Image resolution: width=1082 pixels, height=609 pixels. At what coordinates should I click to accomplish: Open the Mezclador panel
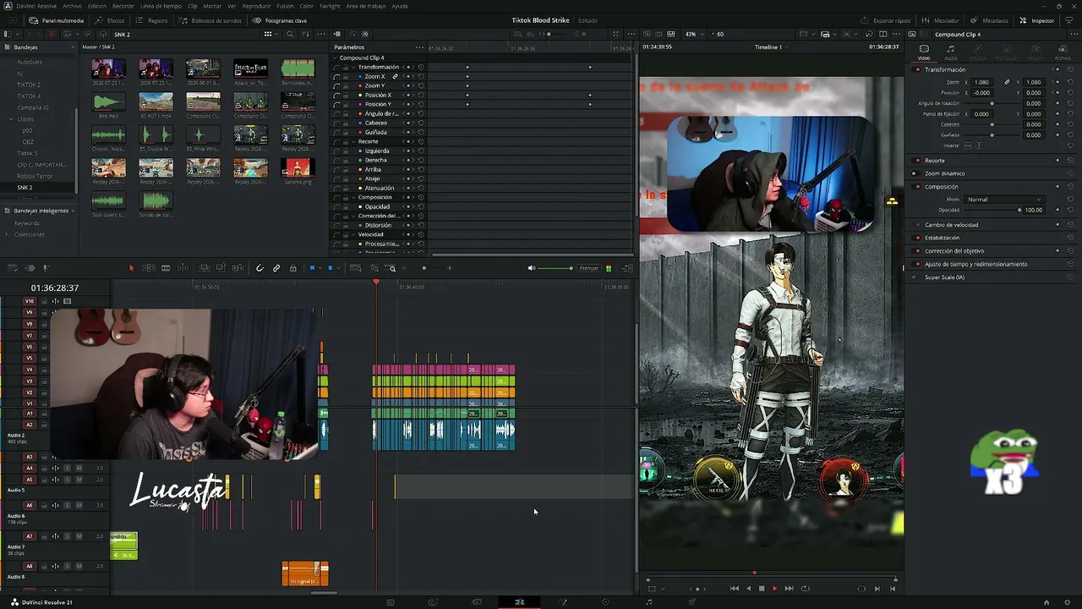tap(942, 20)
